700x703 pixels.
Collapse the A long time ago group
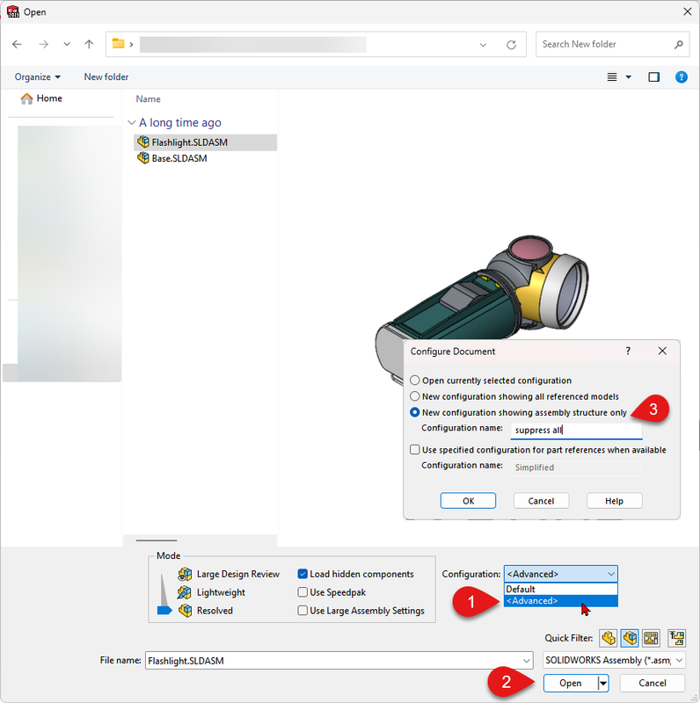[x=132, y=122]
